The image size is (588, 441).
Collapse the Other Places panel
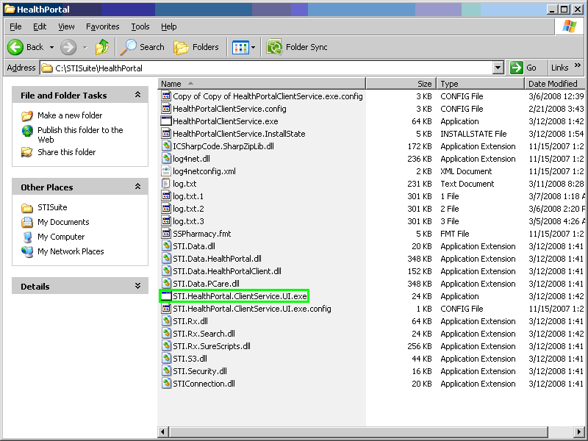[x=137, y=187]
